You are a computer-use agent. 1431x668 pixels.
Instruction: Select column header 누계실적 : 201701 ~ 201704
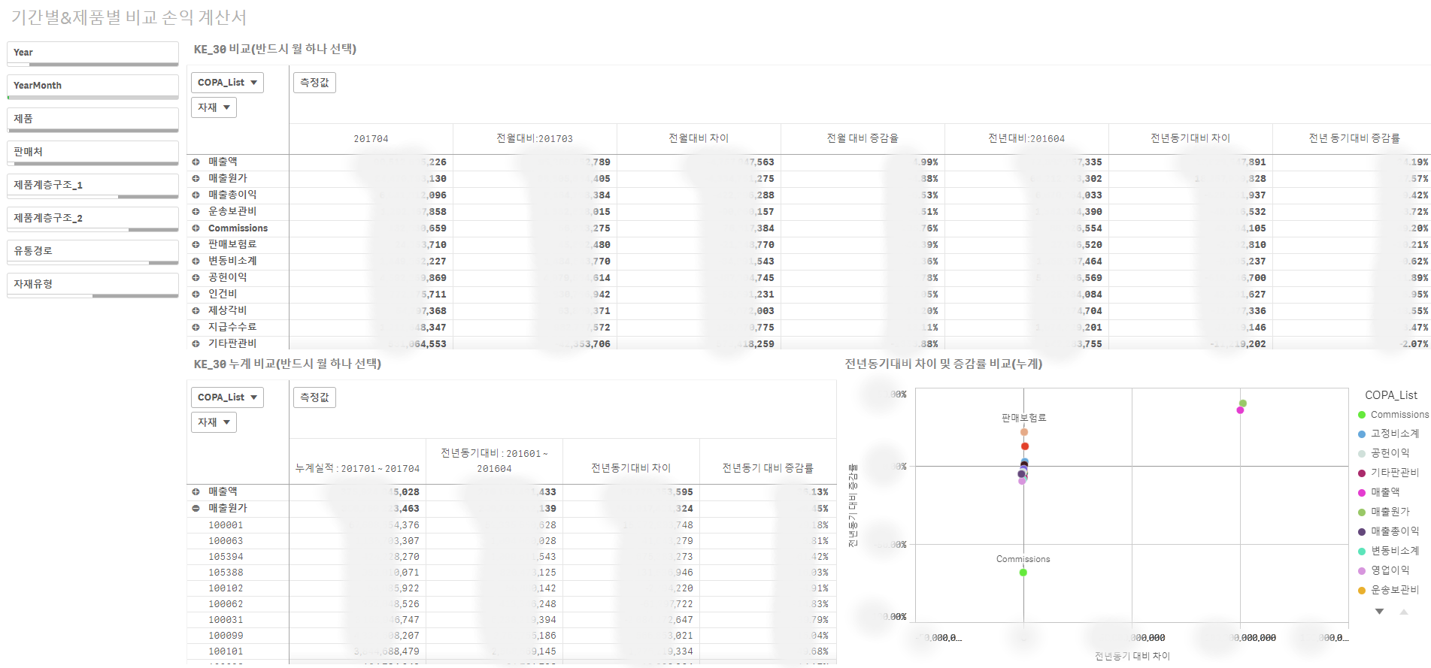click(x=358, y=469)
